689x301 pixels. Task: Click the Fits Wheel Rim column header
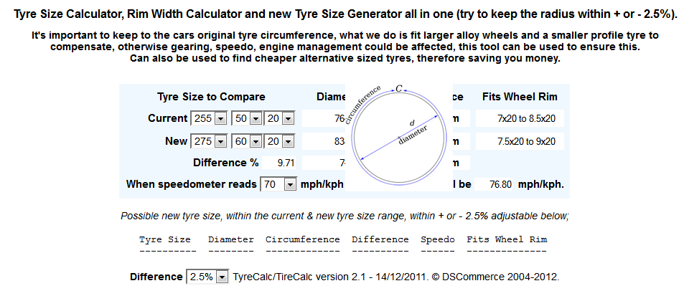click(x=520, y=97)
